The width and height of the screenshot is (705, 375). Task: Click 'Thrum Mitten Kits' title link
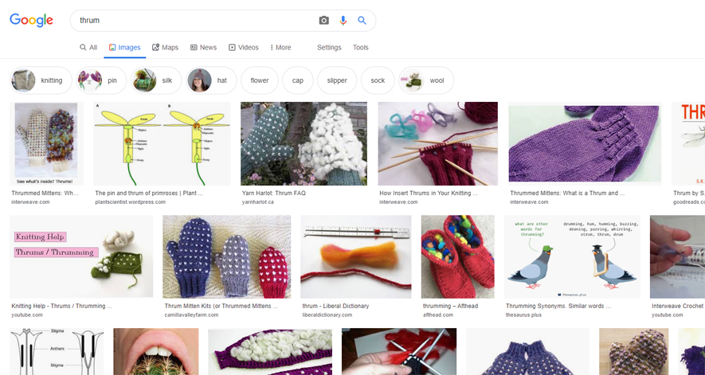(221, 307)
